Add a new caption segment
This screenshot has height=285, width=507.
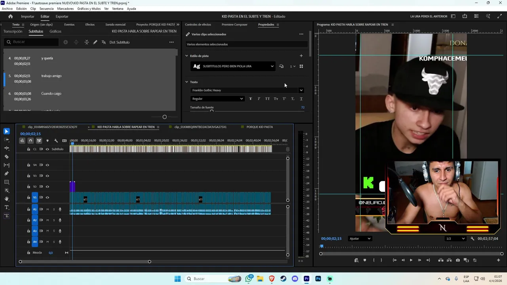pyautogui.click(x=66, y=42)
